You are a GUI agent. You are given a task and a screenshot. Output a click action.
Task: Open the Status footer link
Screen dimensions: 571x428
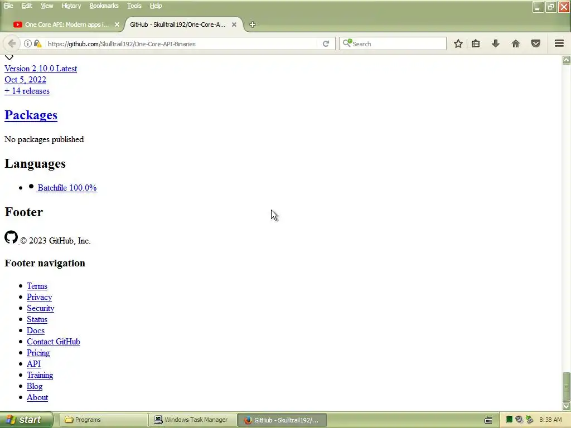click(37, 319)
